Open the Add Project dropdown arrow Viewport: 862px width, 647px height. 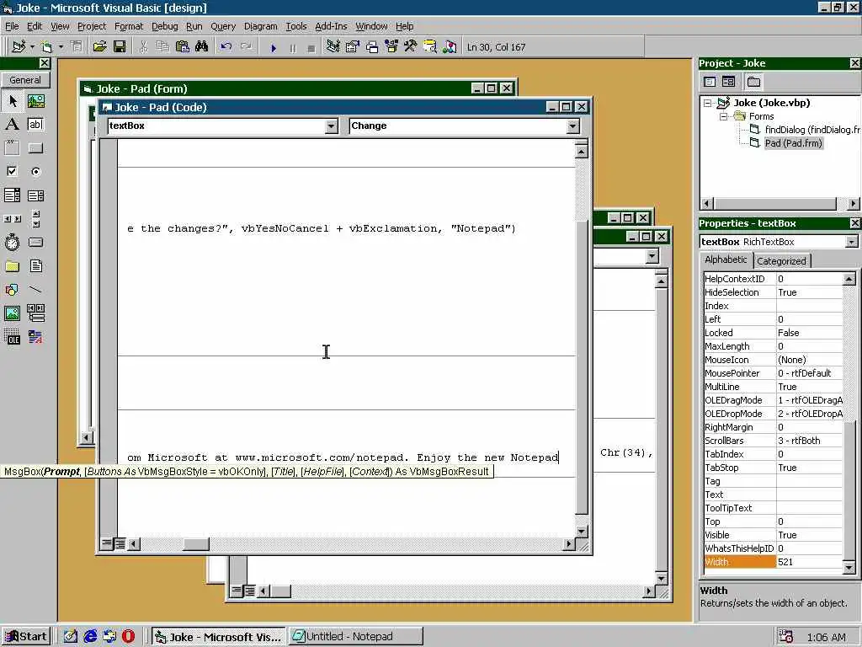click(33, 47)
